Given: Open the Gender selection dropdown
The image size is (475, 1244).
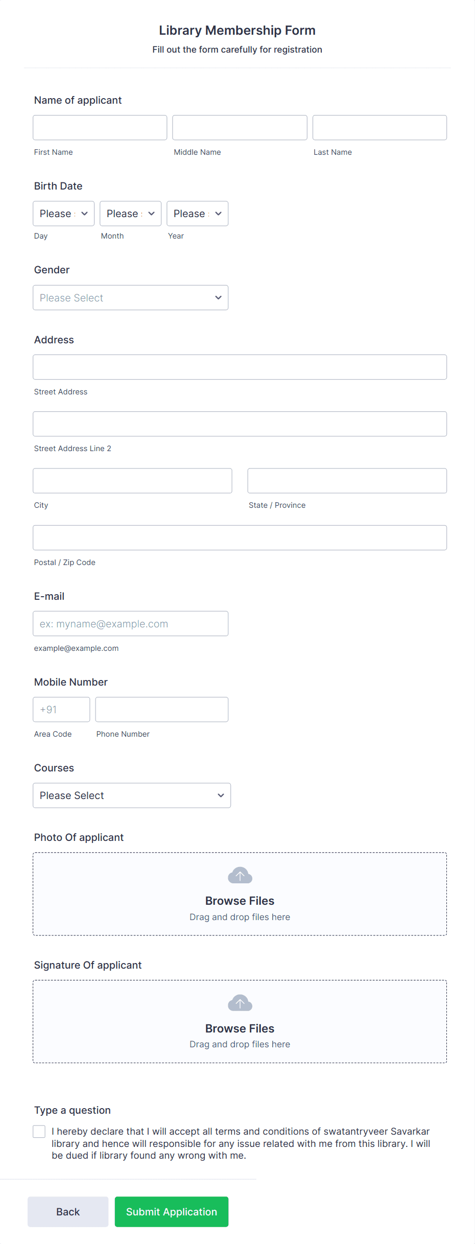Looking at the screenshot, I should click(x=130, y=297).
